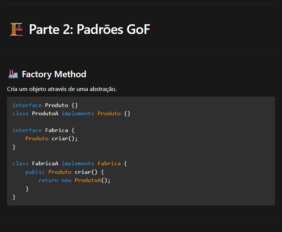Viewport: 282px width, 232px height.
Task: Click 'ProdutoA()' in the return statement
Action: click(x=92, y=180)
